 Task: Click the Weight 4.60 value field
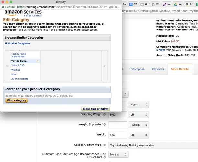pyautogui.click(x=117, y=135)
